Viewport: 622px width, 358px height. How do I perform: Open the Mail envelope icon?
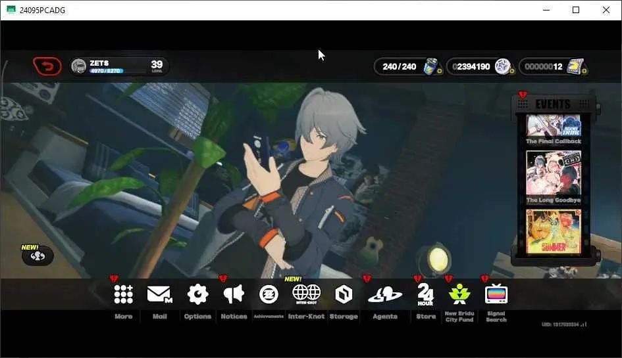(x=159, y=295)
